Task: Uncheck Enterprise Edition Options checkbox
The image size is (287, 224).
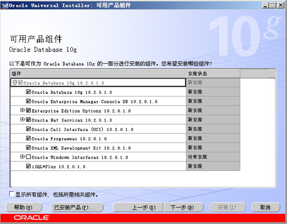Action: 28,110
